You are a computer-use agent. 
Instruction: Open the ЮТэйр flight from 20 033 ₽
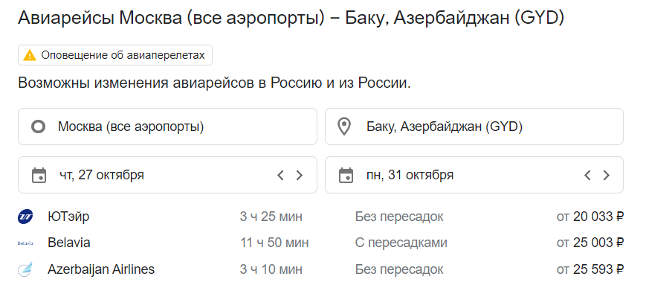(321, 217)
